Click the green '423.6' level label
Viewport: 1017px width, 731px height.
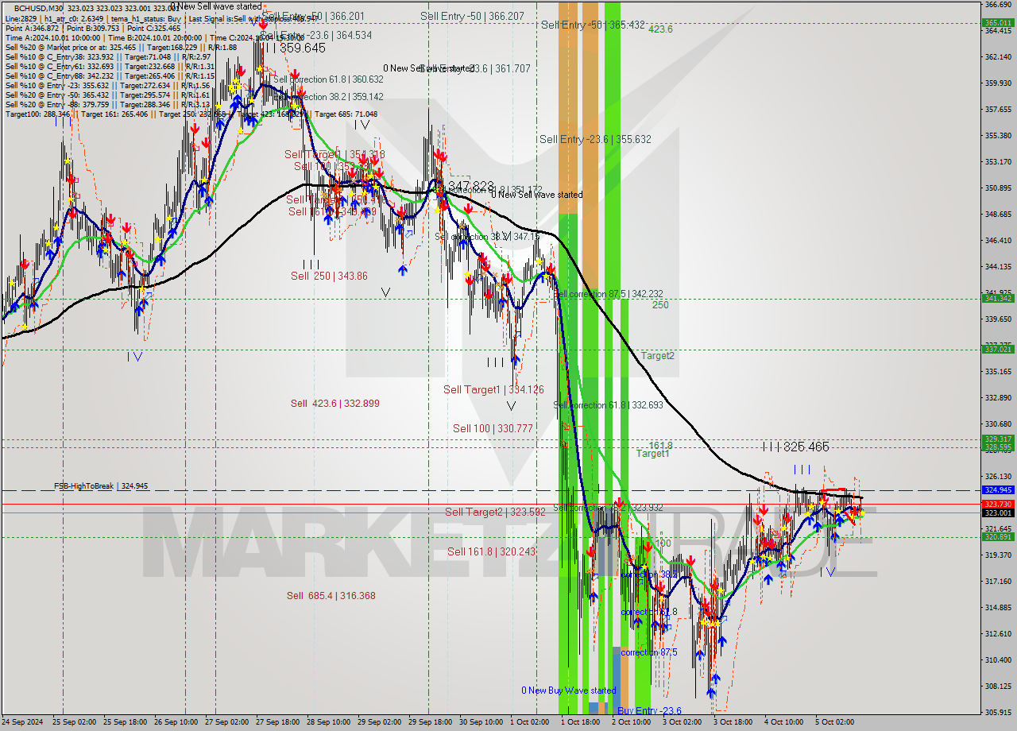[x=660, y=29]
